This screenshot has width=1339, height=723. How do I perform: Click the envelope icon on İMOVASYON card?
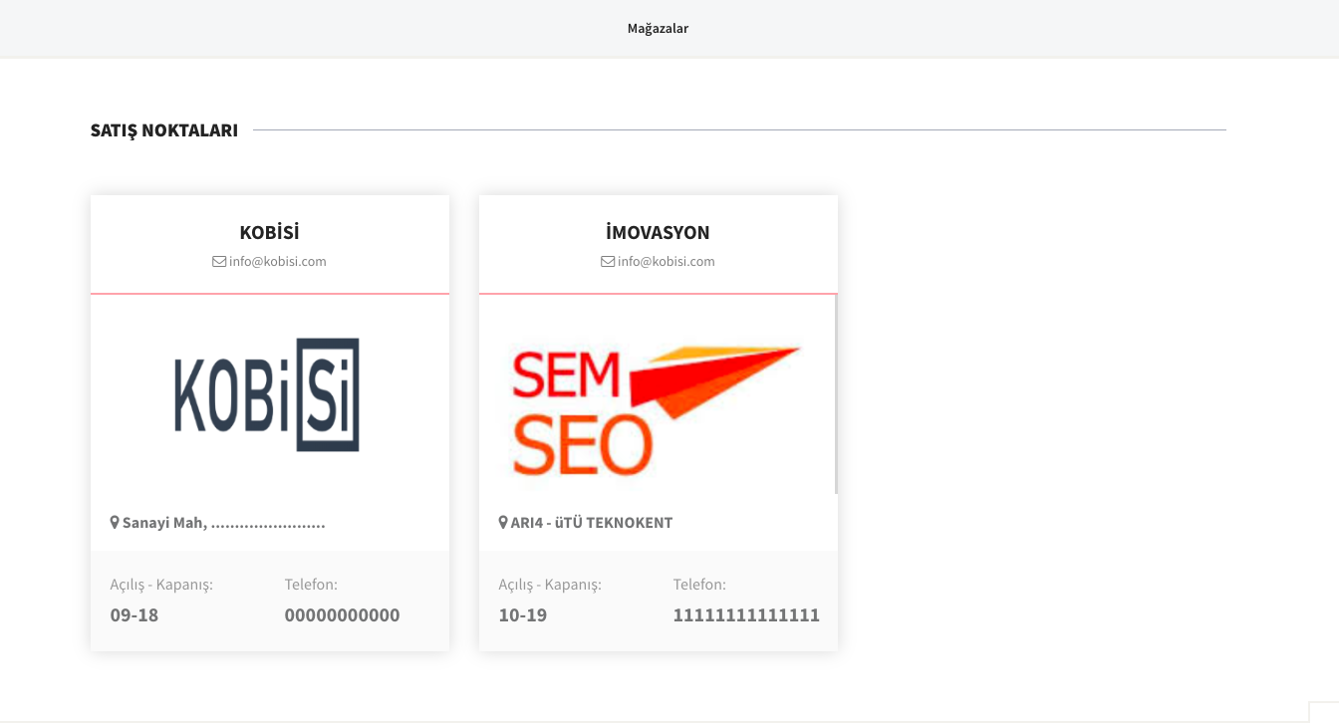click(608, 262)
